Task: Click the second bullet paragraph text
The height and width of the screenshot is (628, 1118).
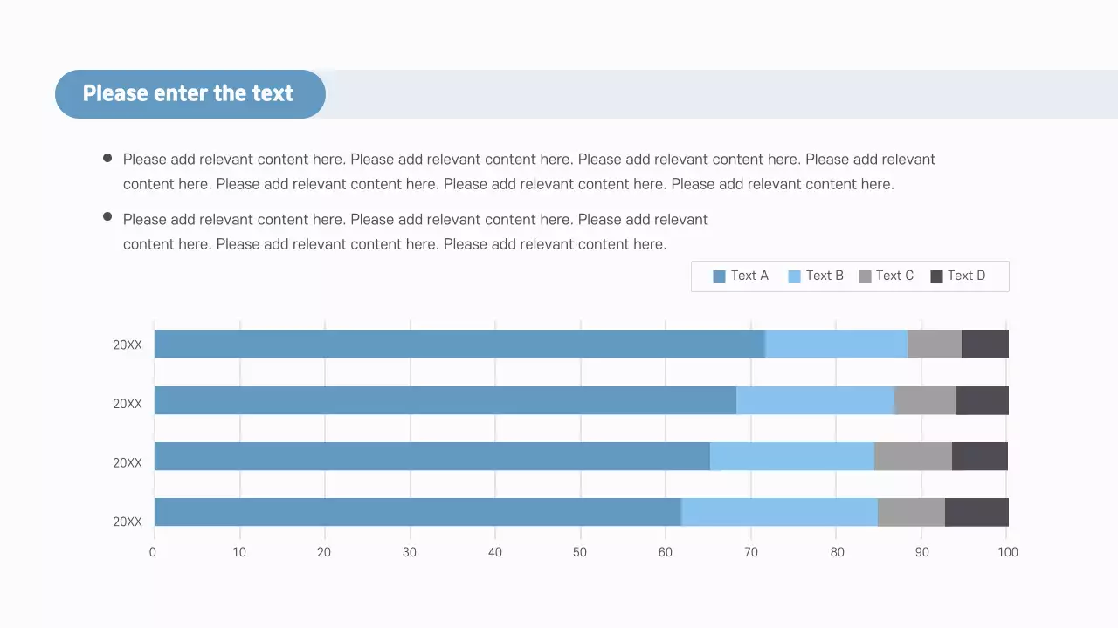Action: [x=415, y=232]
